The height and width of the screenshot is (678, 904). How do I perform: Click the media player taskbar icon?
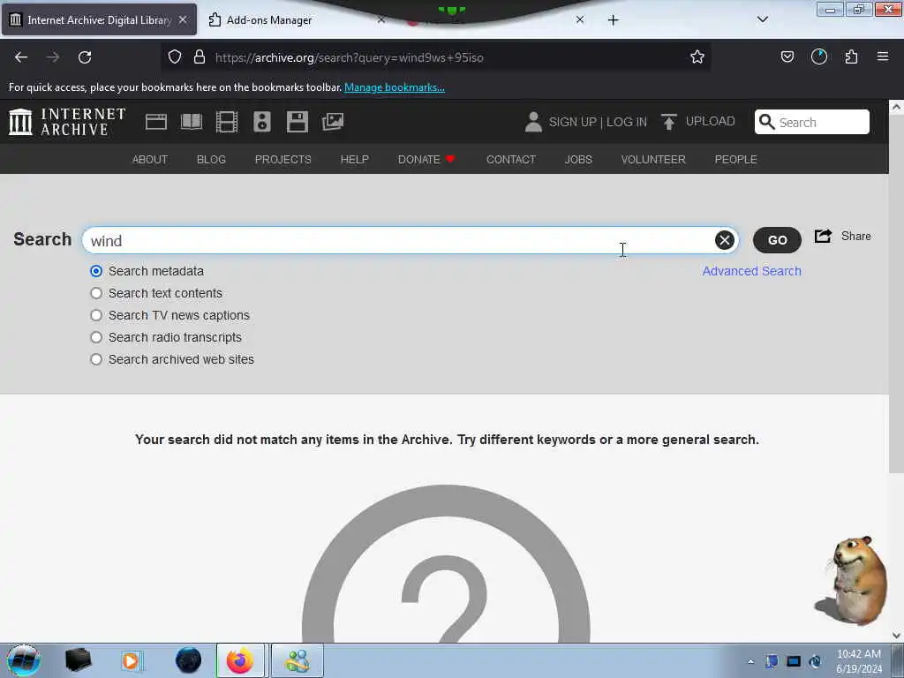tap(131, 660)
